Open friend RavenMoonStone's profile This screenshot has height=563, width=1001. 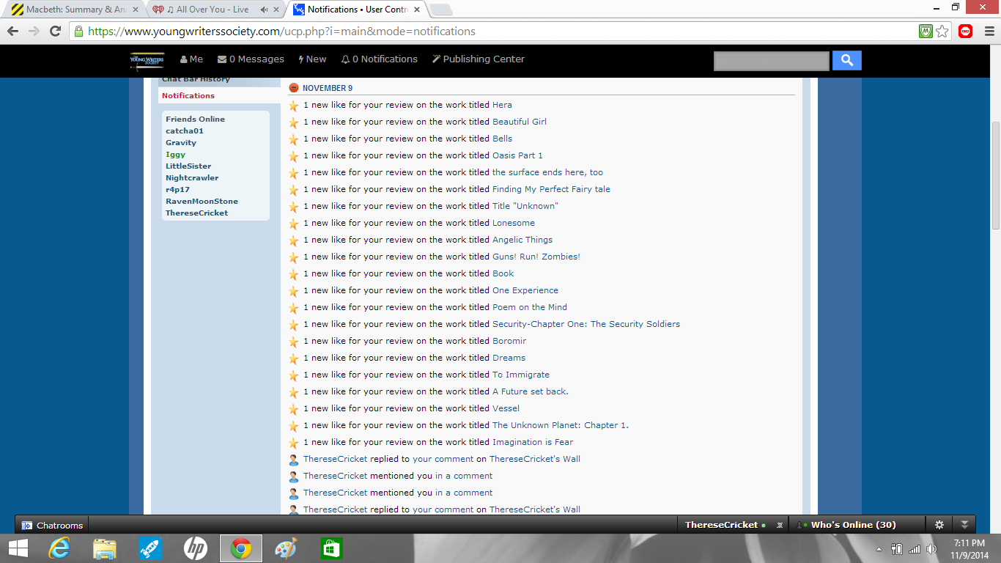pos(202,202)
